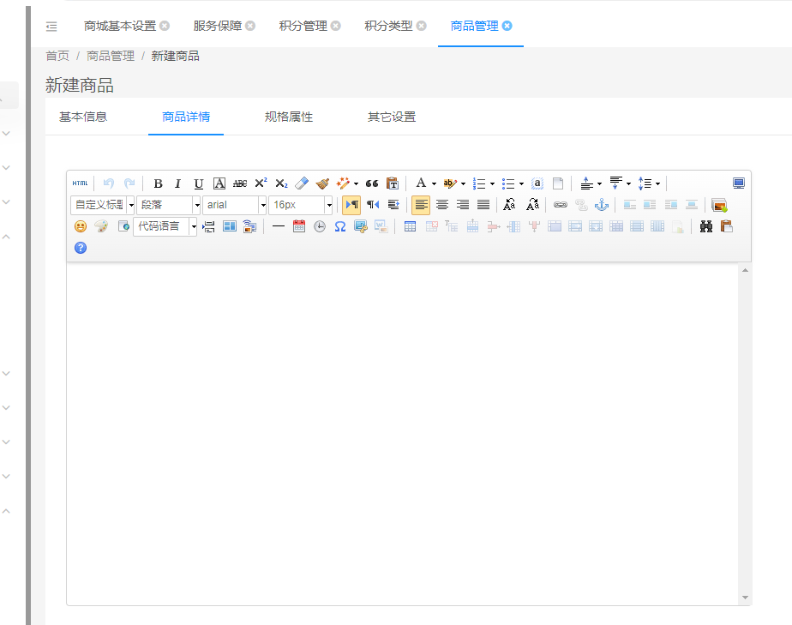Toggle superscript formatting
792x625 pixels.
(261, 183)
